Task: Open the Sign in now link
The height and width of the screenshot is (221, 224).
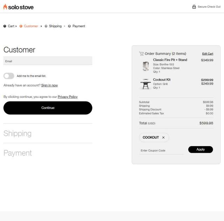Action: click(x=49, y=85)
